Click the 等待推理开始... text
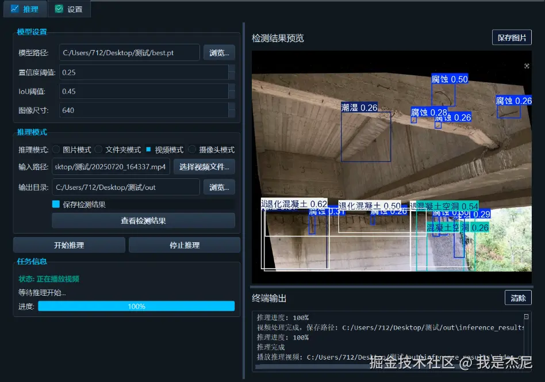The width and height of the screenshot is (545, 382). 42,293
